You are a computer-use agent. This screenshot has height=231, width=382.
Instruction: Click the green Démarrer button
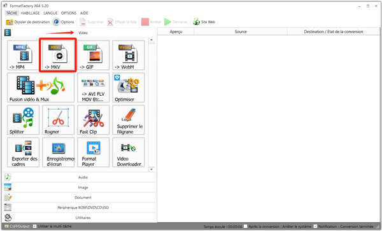(176, 22)
